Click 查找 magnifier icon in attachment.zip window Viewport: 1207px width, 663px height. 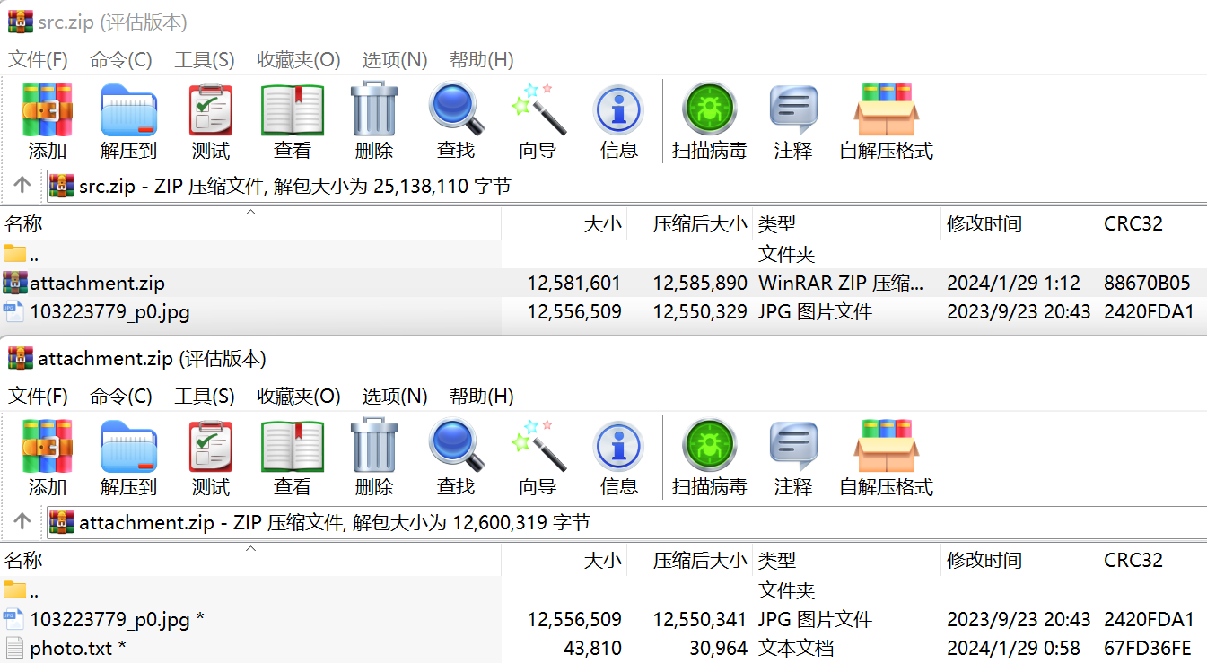[x=455, y=448]
